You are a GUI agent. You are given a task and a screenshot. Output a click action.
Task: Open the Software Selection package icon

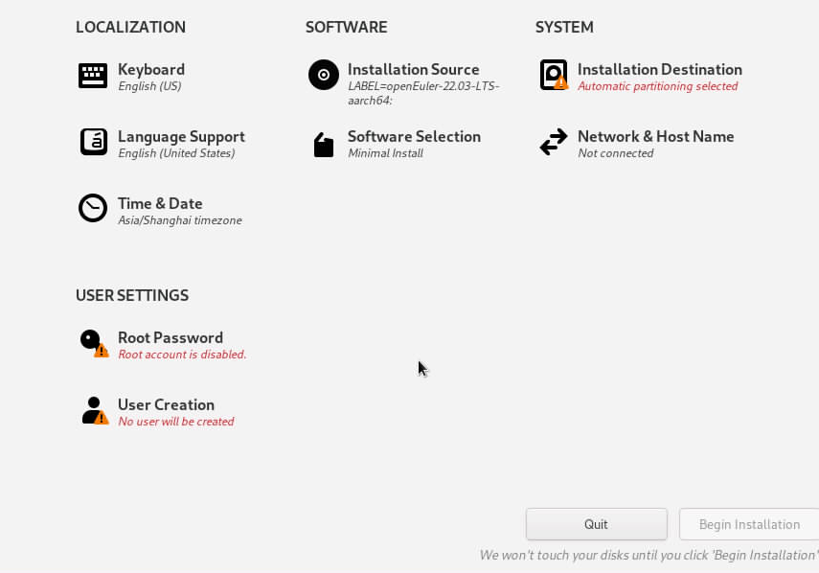(x=324, y=145)
